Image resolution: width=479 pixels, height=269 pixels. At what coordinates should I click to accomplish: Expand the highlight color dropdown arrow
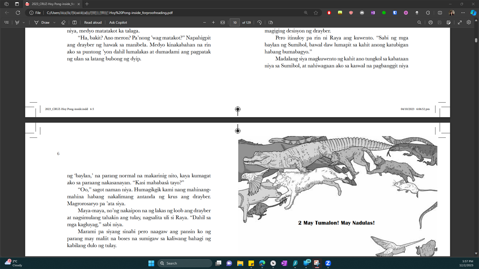(24, 23)
